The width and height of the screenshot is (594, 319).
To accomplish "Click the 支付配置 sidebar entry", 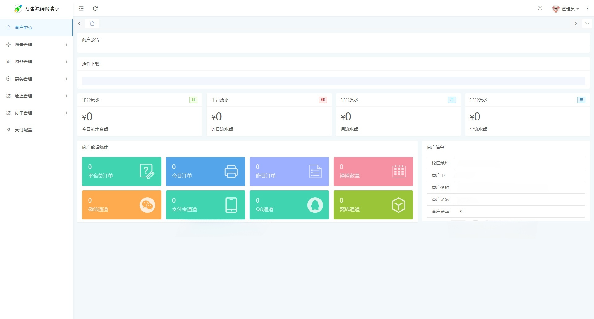I will tap(23, 129).
